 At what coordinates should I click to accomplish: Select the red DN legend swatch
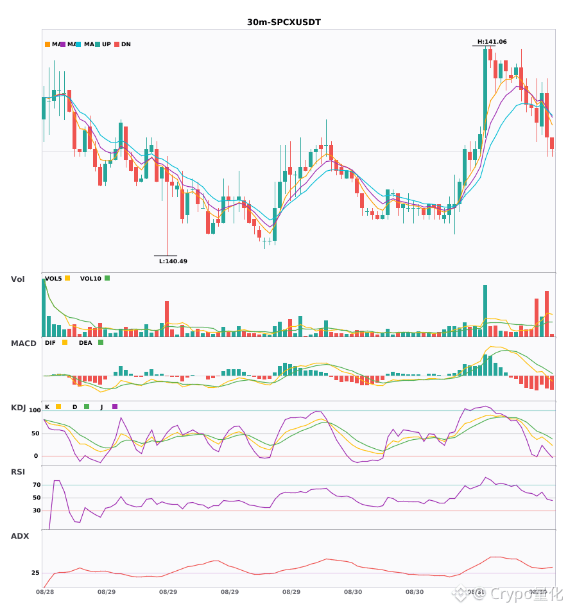point(117,44)
